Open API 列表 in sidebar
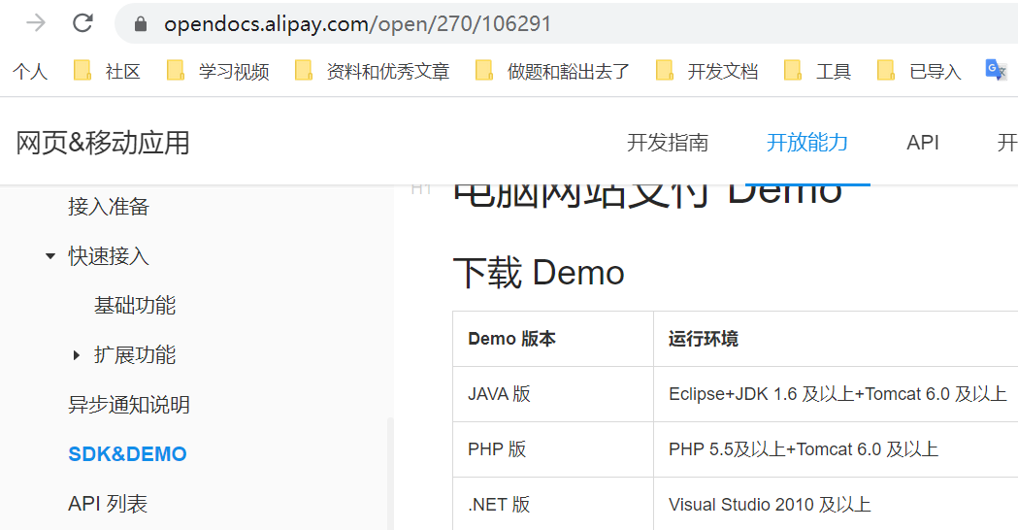 click(x=108, y=504)
